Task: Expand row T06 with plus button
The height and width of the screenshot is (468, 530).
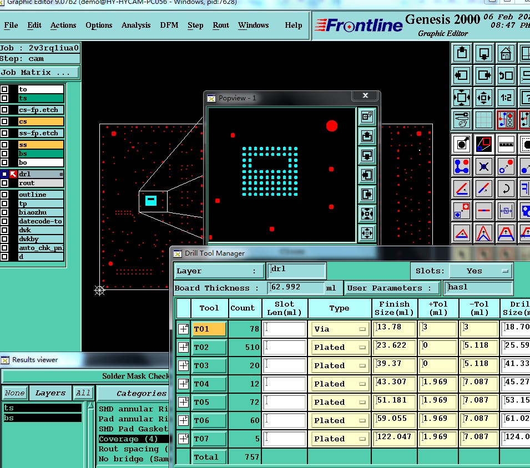Action: point(183,420)
